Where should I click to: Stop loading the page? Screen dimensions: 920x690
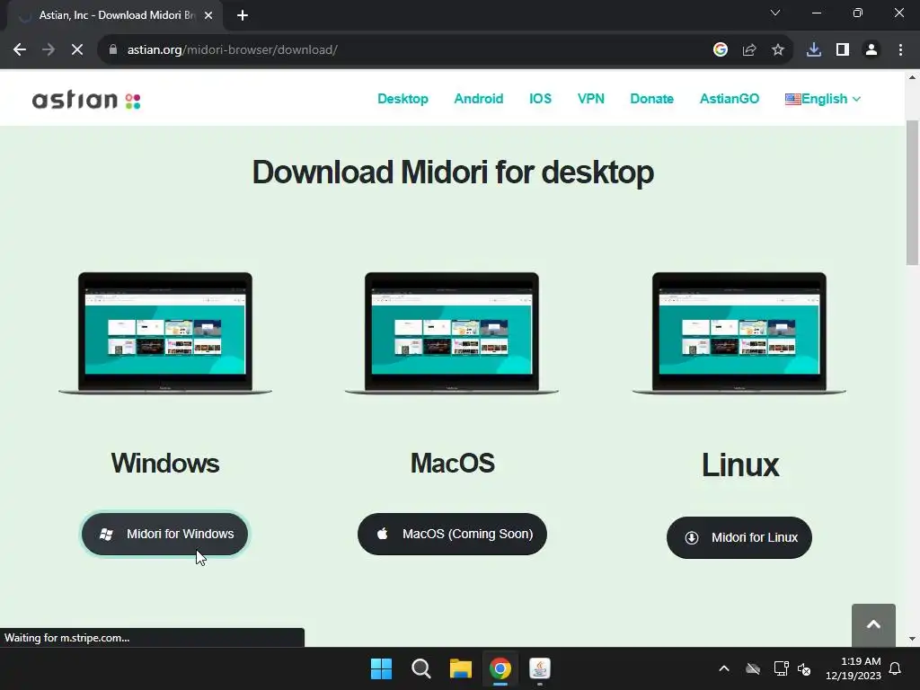click(x=77, y=50)
